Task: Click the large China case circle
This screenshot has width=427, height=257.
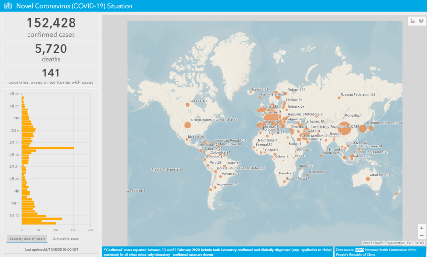Action: (x=344, y=127)
